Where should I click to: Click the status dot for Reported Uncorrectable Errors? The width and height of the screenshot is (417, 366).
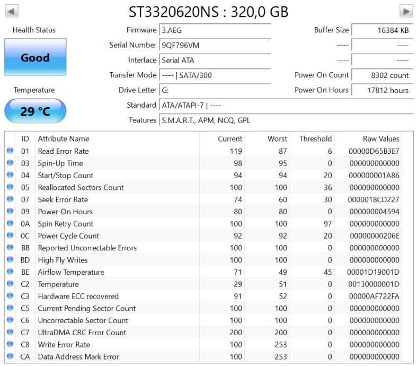[x=10, y=247]
